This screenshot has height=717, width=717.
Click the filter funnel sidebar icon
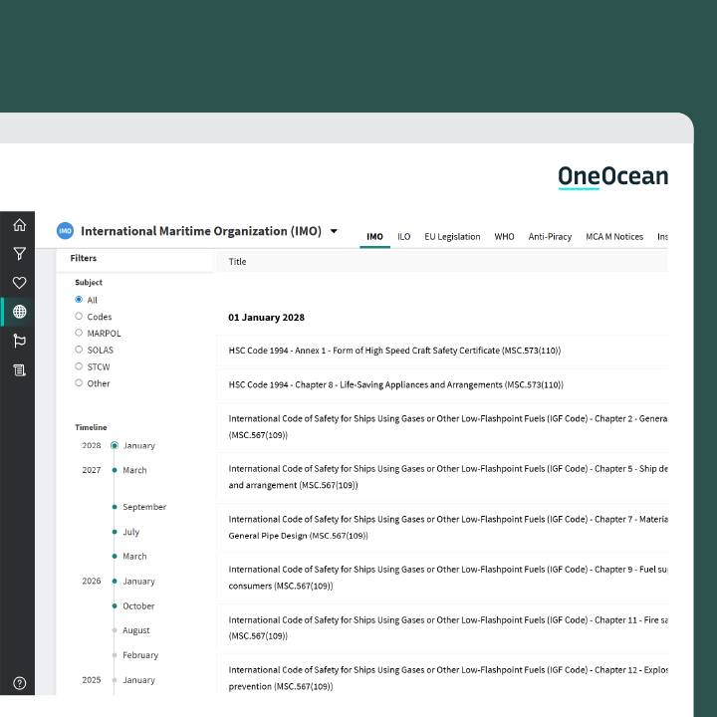[x=19, y=254]
